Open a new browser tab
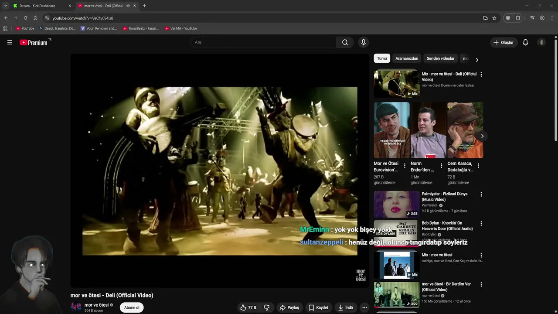 144,6
